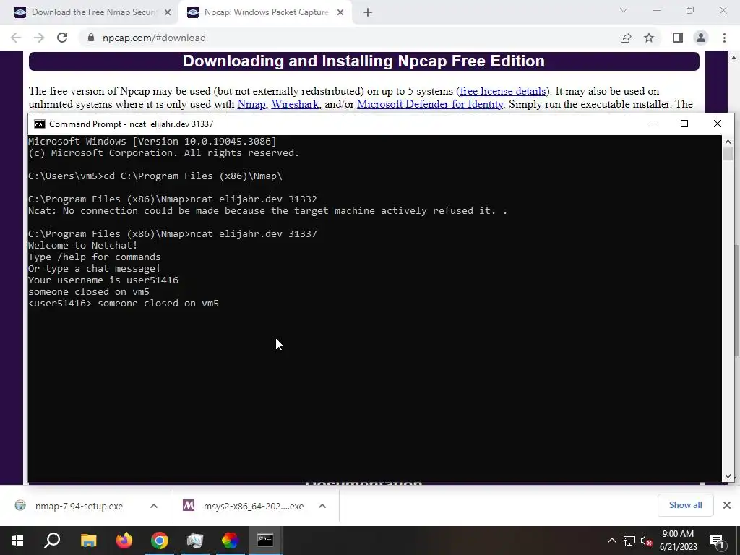Minimize the Command Prompt window
This screenshot has height=555, width=740.
pos(652,124)
